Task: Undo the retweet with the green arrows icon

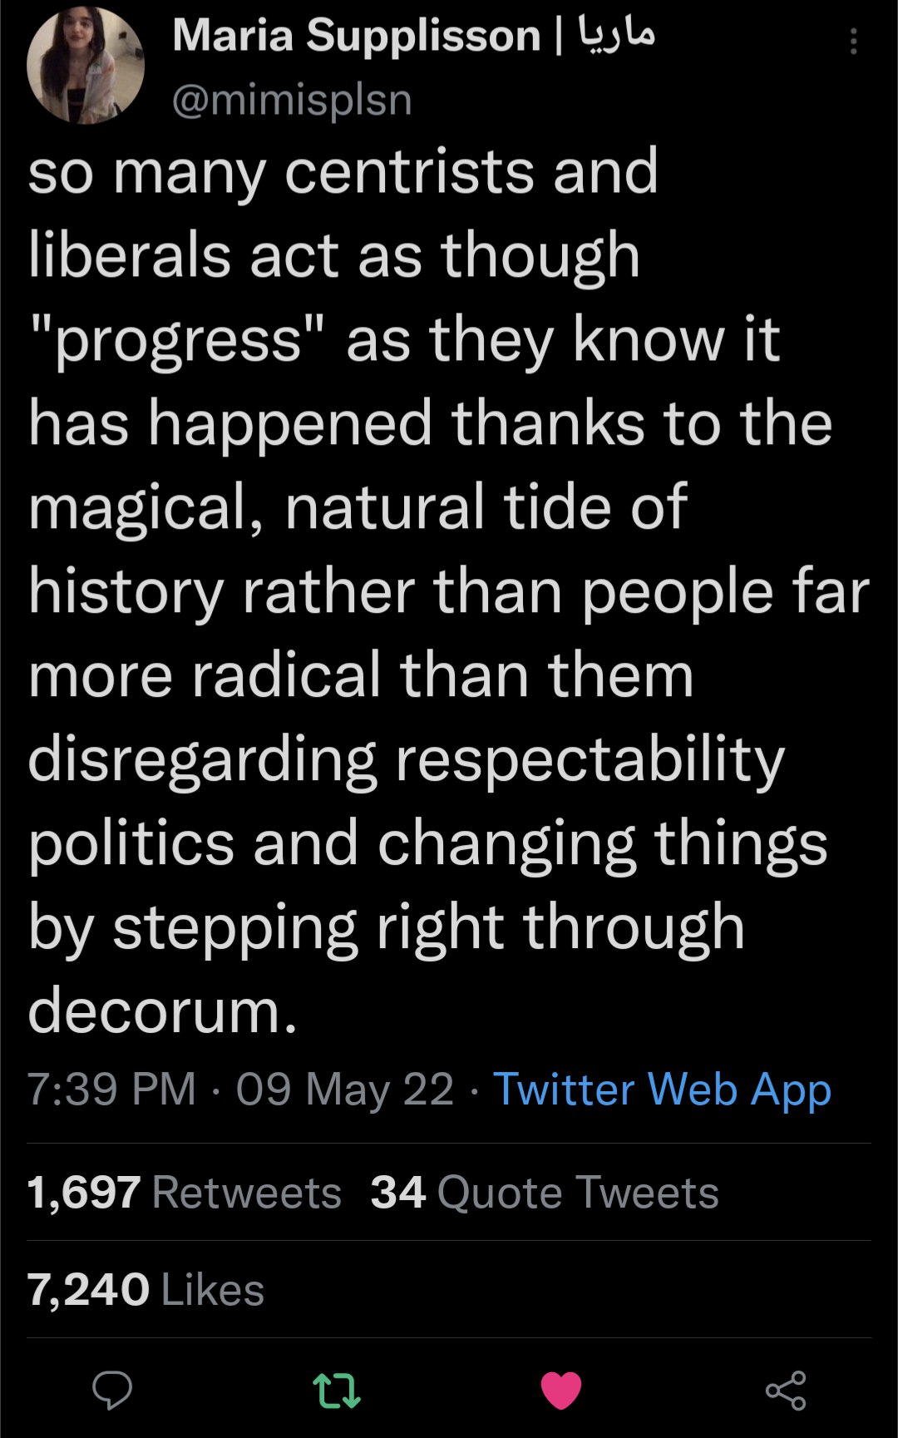Action: [x=336, y=1390]
